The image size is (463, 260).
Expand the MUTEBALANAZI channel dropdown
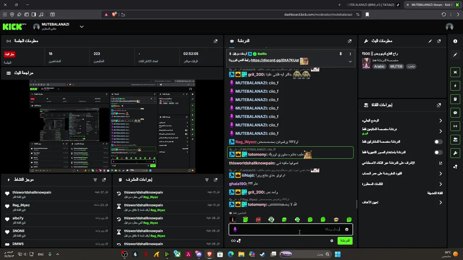[82, 27]
